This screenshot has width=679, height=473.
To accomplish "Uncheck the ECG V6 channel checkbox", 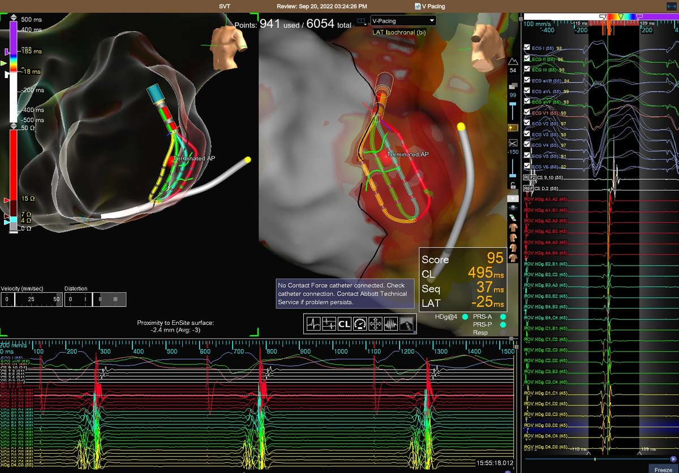I will (527, 166).
